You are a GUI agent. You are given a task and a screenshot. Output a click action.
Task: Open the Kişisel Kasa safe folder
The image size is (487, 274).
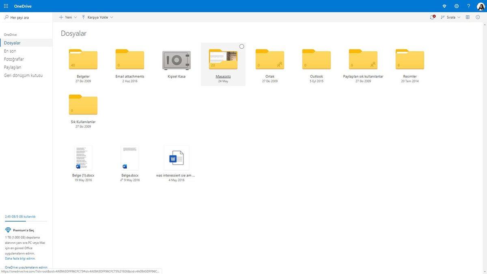[177, 60]
